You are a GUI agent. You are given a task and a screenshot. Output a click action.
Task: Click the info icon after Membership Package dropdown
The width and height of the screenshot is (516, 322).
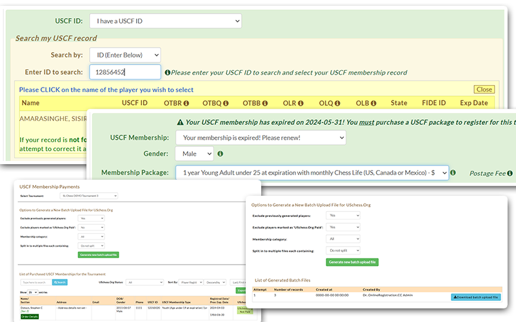(x=453, y=173)
